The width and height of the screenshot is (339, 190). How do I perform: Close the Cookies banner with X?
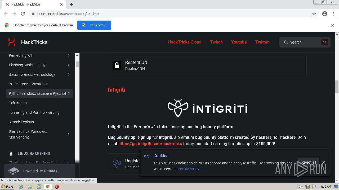324,162
